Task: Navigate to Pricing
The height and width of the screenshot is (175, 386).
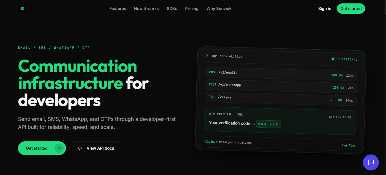Action: click(x=192, y=9)
